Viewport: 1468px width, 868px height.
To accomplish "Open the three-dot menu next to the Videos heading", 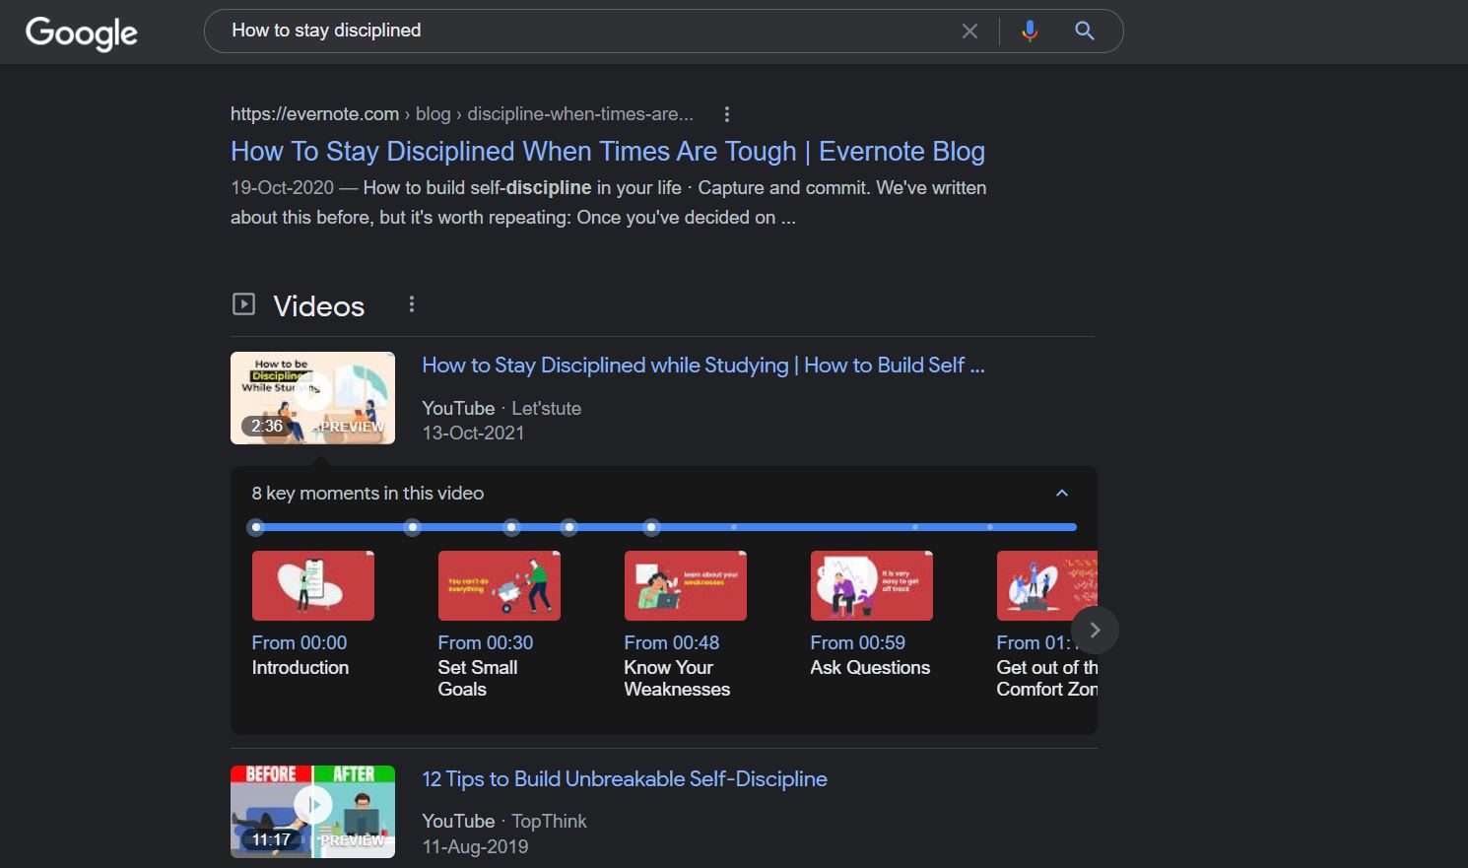I will point(412,304).
